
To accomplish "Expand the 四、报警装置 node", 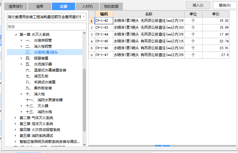I will pos(21,58).
